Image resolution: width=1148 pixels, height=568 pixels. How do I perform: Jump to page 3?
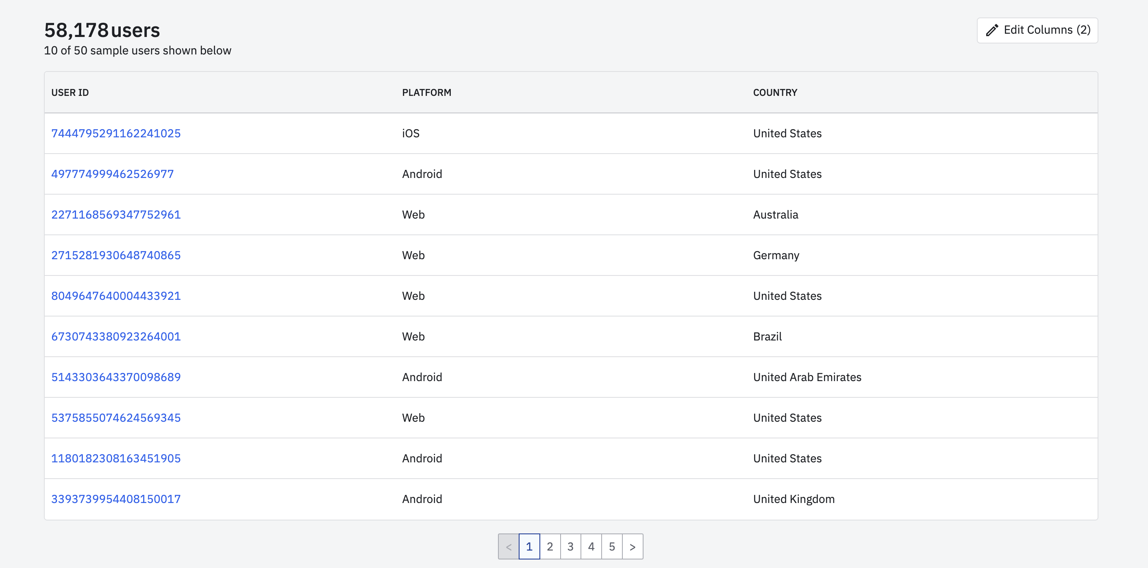570,546
